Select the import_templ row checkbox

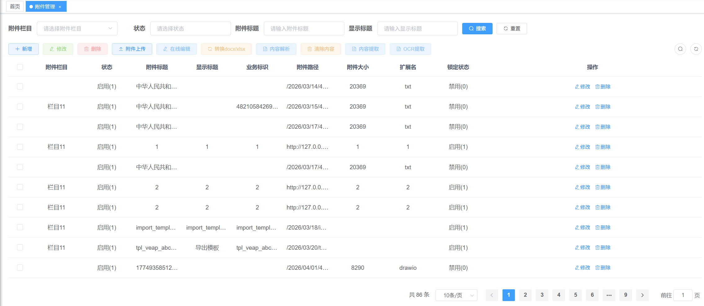click(x=20, y=227)
